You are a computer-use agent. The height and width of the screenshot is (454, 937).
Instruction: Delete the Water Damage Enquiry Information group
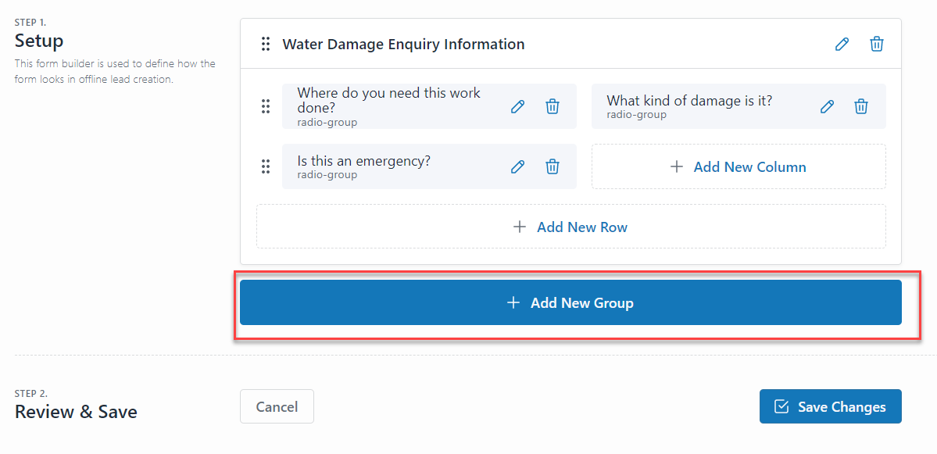[876, 44]
